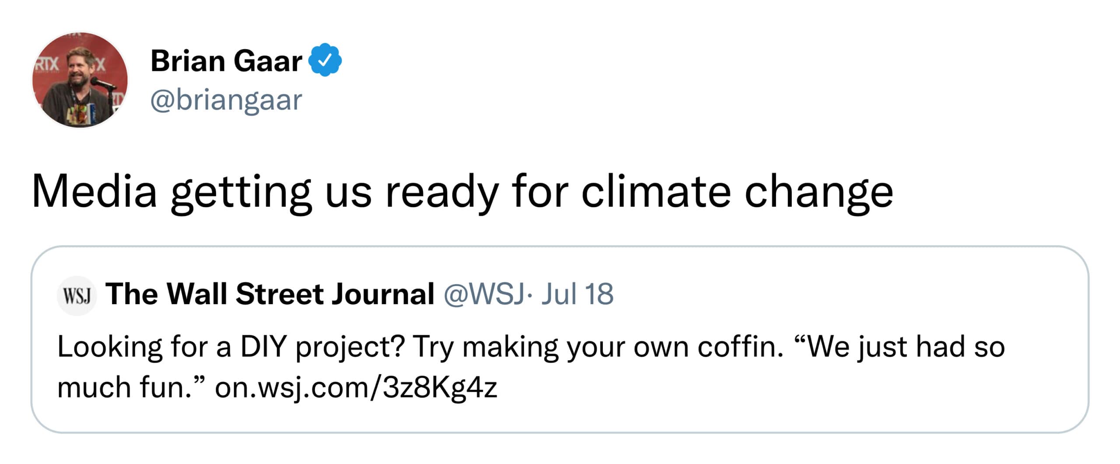Click the word "Media" in the tweet
This screenshot has width=1120, height=464.
(94, 191)
